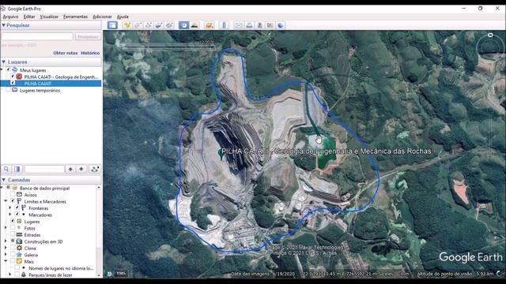The height and width of the screenshot is (284, 506).
Task: Show the ruler measurement tool
Action: click(225, 25)
